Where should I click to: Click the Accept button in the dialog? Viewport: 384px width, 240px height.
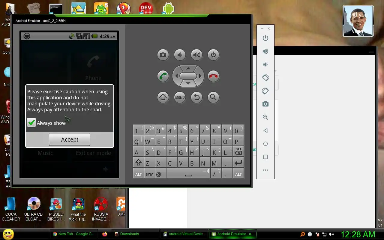click(70, 139)
